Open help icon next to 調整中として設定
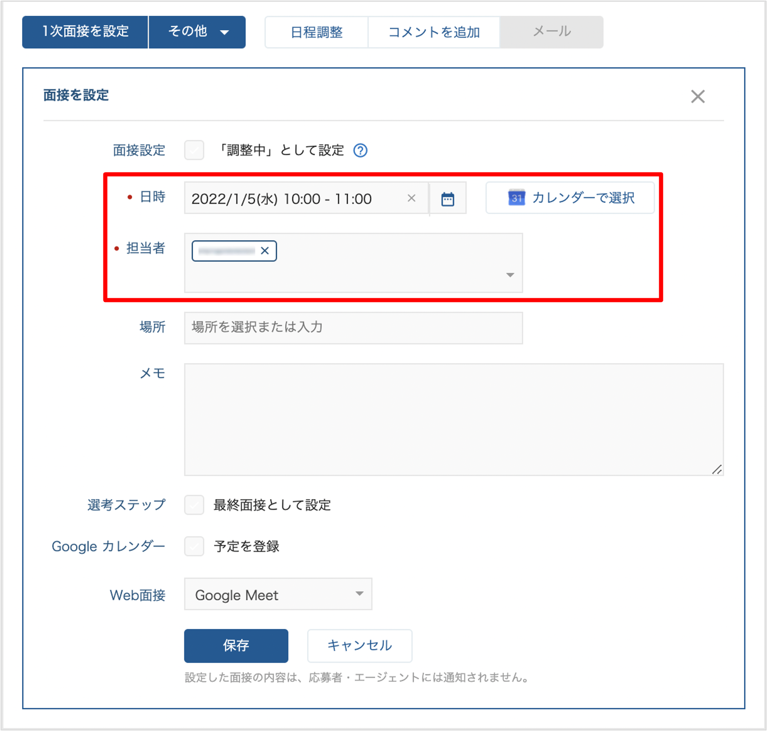768x731 pixels. 360,150
